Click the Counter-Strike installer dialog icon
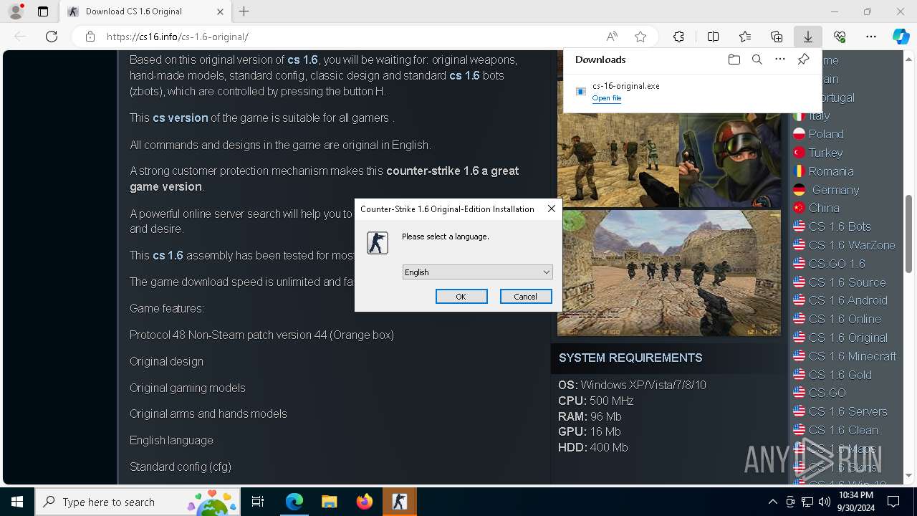 pyautogui.click(x=378, y=243)
